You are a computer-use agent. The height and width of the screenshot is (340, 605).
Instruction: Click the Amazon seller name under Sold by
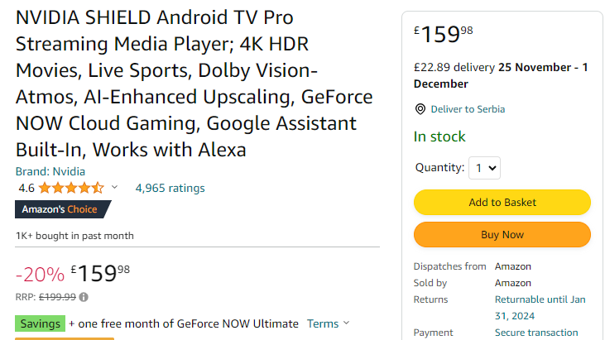[513, 283]
